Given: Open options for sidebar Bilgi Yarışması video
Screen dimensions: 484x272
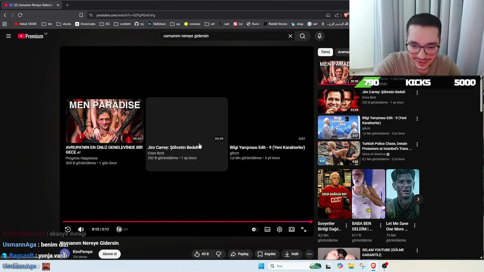Looking at the screenshot, I should coord(417,119).
